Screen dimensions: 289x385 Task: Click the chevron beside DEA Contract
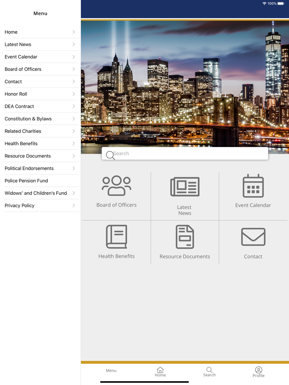click(x=73, y=106)
